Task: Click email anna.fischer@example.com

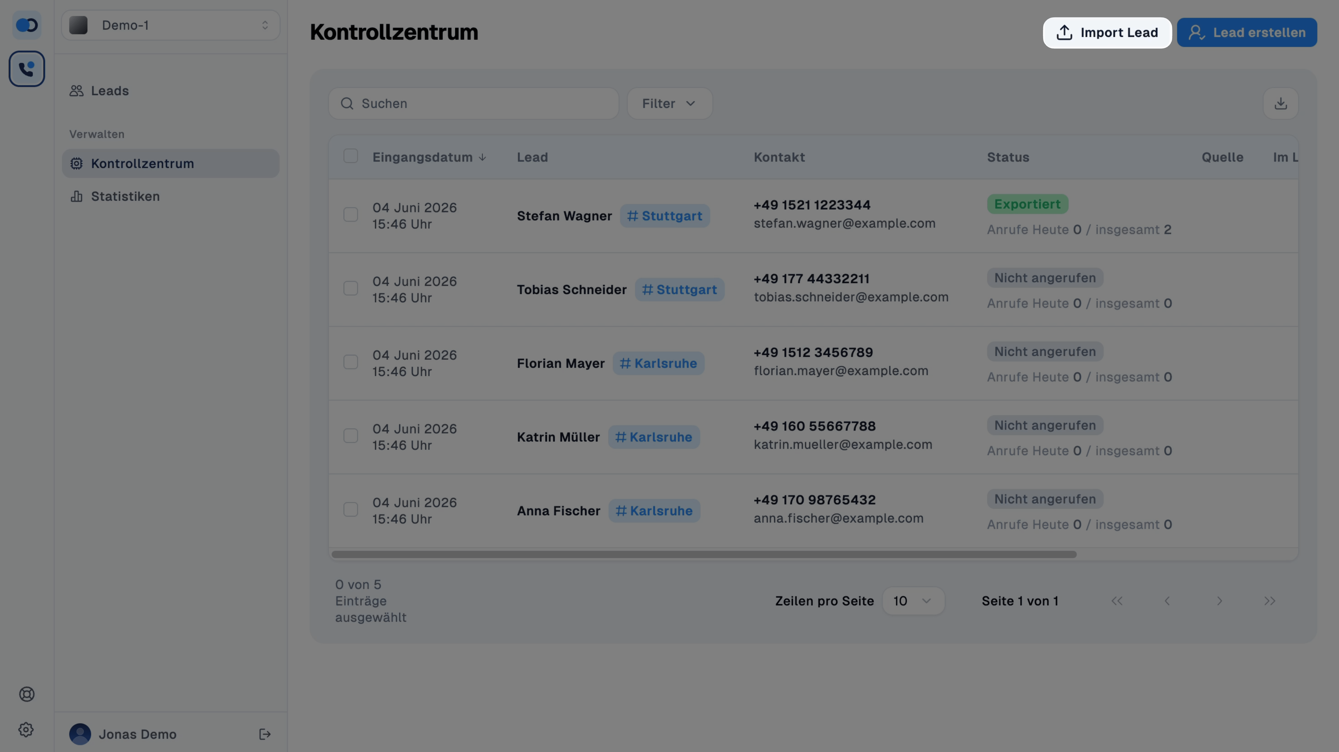Action: click(838, 518)
